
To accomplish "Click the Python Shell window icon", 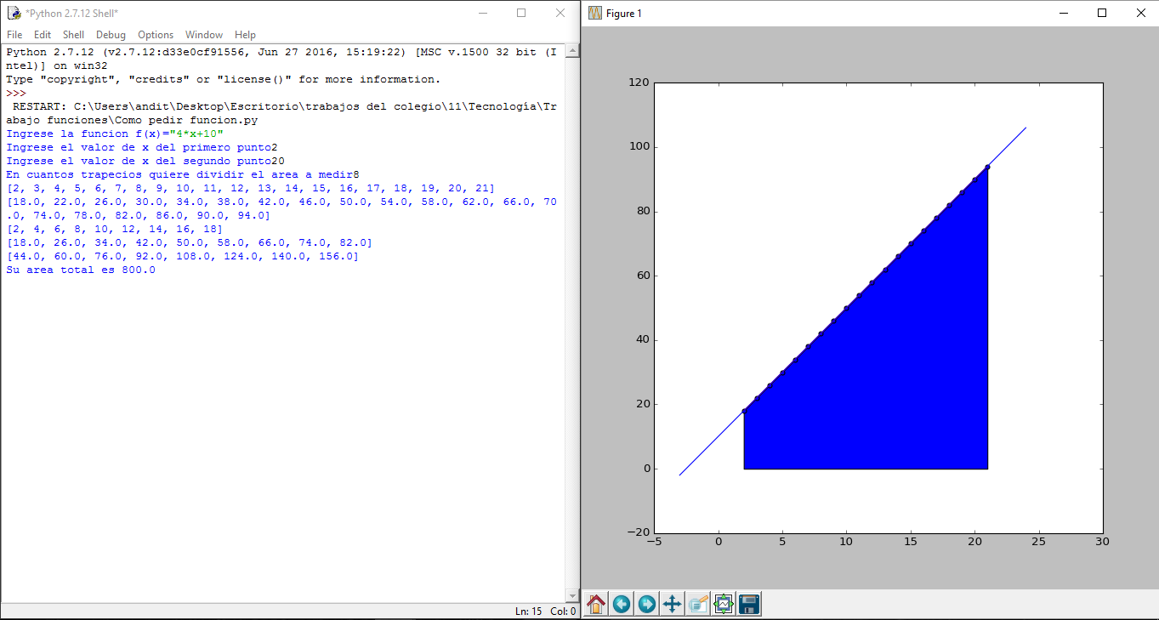I will click(x=13, y=13).
